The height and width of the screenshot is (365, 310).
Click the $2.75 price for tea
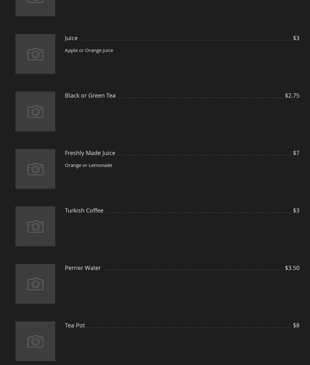tap(292, 95)
